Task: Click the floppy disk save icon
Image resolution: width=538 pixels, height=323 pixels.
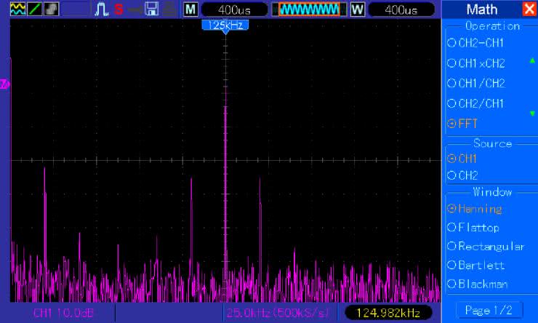Action: click(152, 9)
